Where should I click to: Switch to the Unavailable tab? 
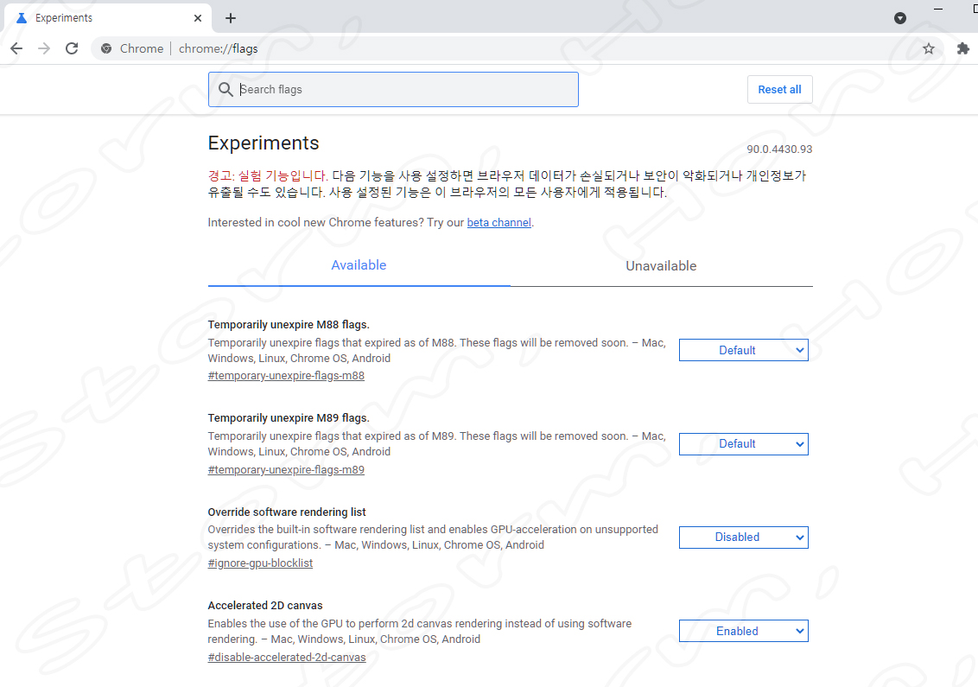tap(661, 266)
